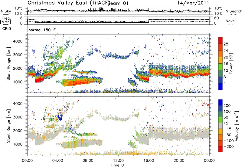Click the "4" label on the power colorbar

pyautogui.click(x=225, y=83)
